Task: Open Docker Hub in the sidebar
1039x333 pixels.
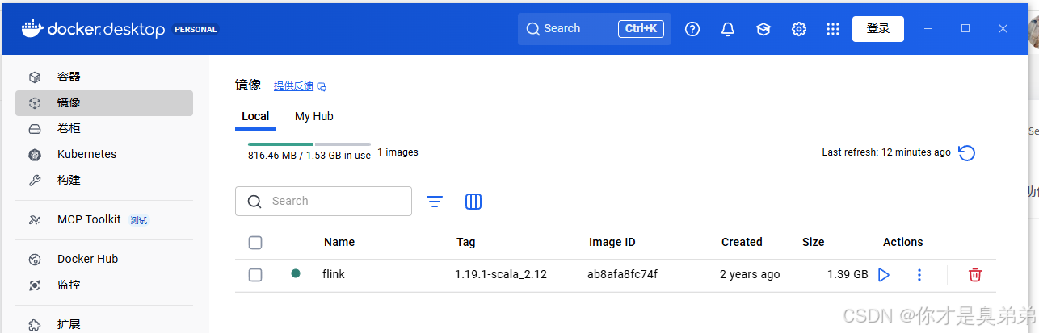Action: point(104,260)
